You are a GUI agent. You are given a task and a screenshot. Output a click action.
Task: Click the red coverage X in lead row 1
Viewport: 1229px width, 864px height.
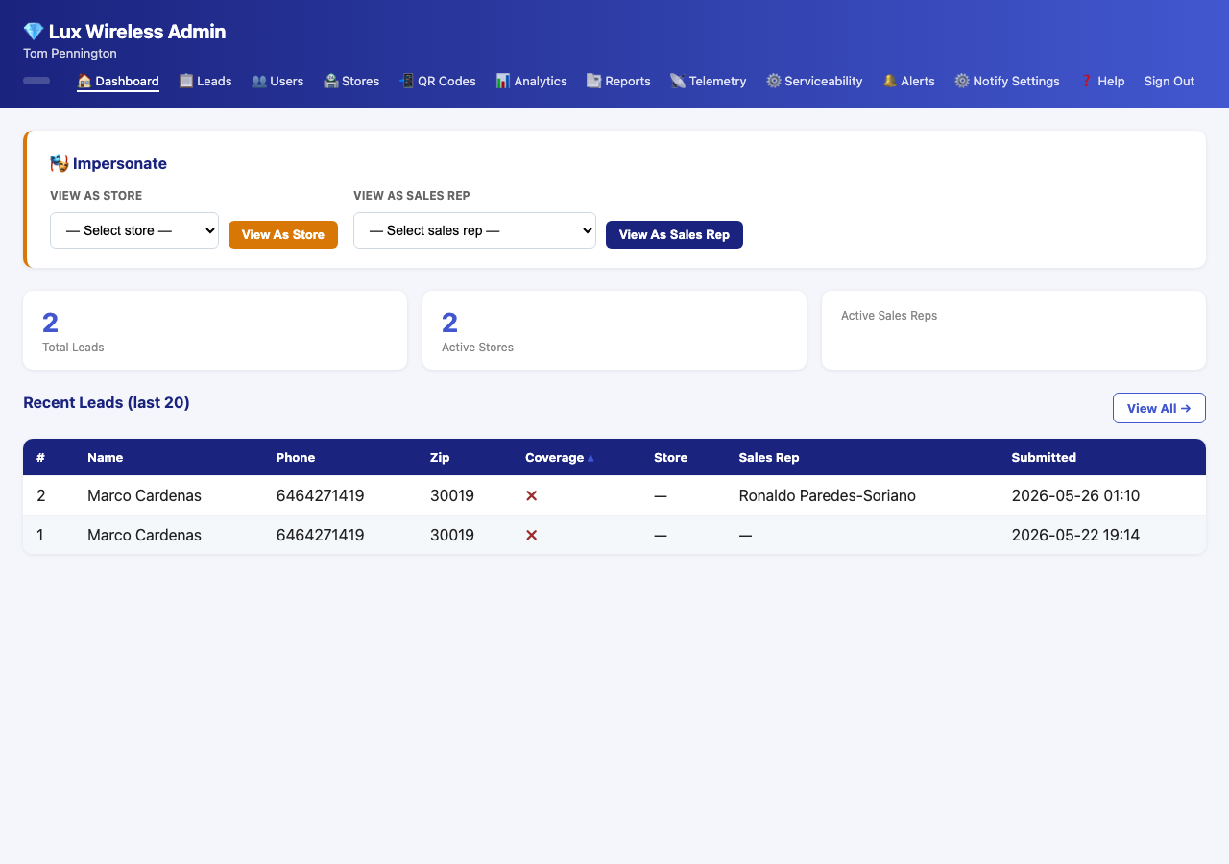pos(532,536)
